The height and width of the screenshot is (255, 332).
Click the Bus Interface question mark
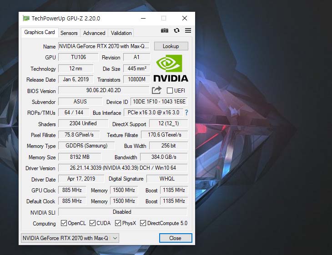pyautogui.click(x=186, y=113)
